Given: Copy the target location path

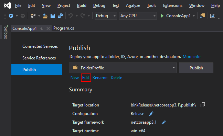Looking at the screenshot, I should click(x=203, y=105).
